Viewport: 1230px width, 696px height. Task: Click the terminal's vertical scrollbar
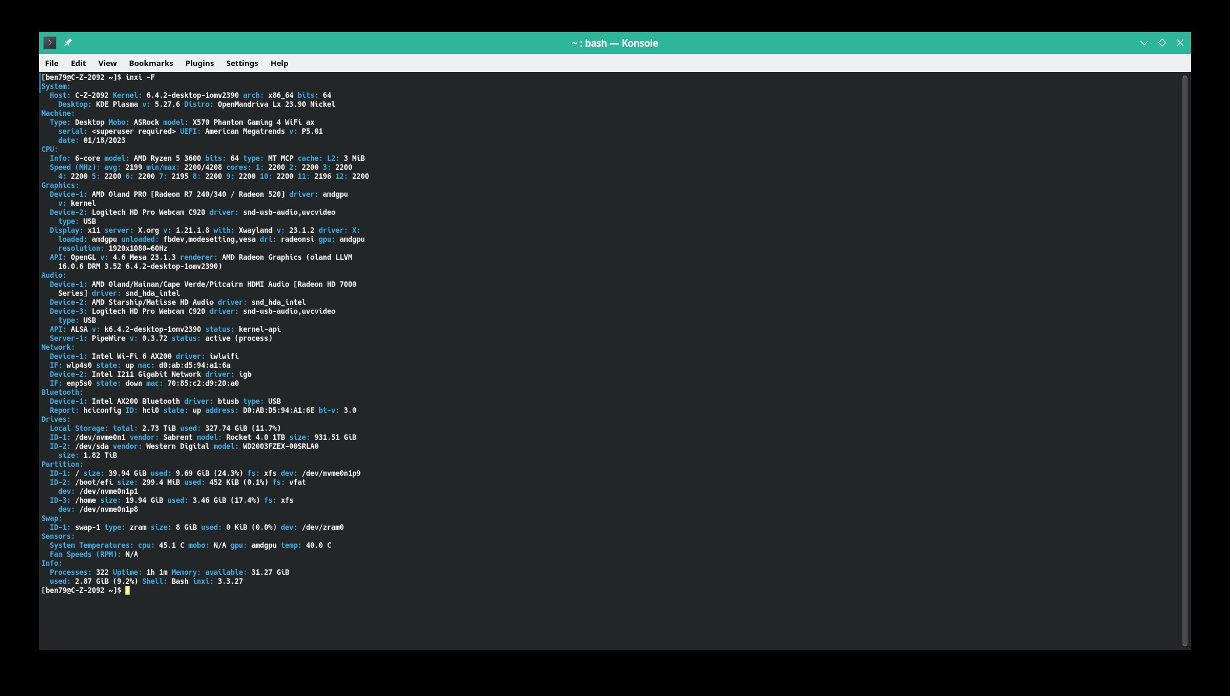(1184, 360)
